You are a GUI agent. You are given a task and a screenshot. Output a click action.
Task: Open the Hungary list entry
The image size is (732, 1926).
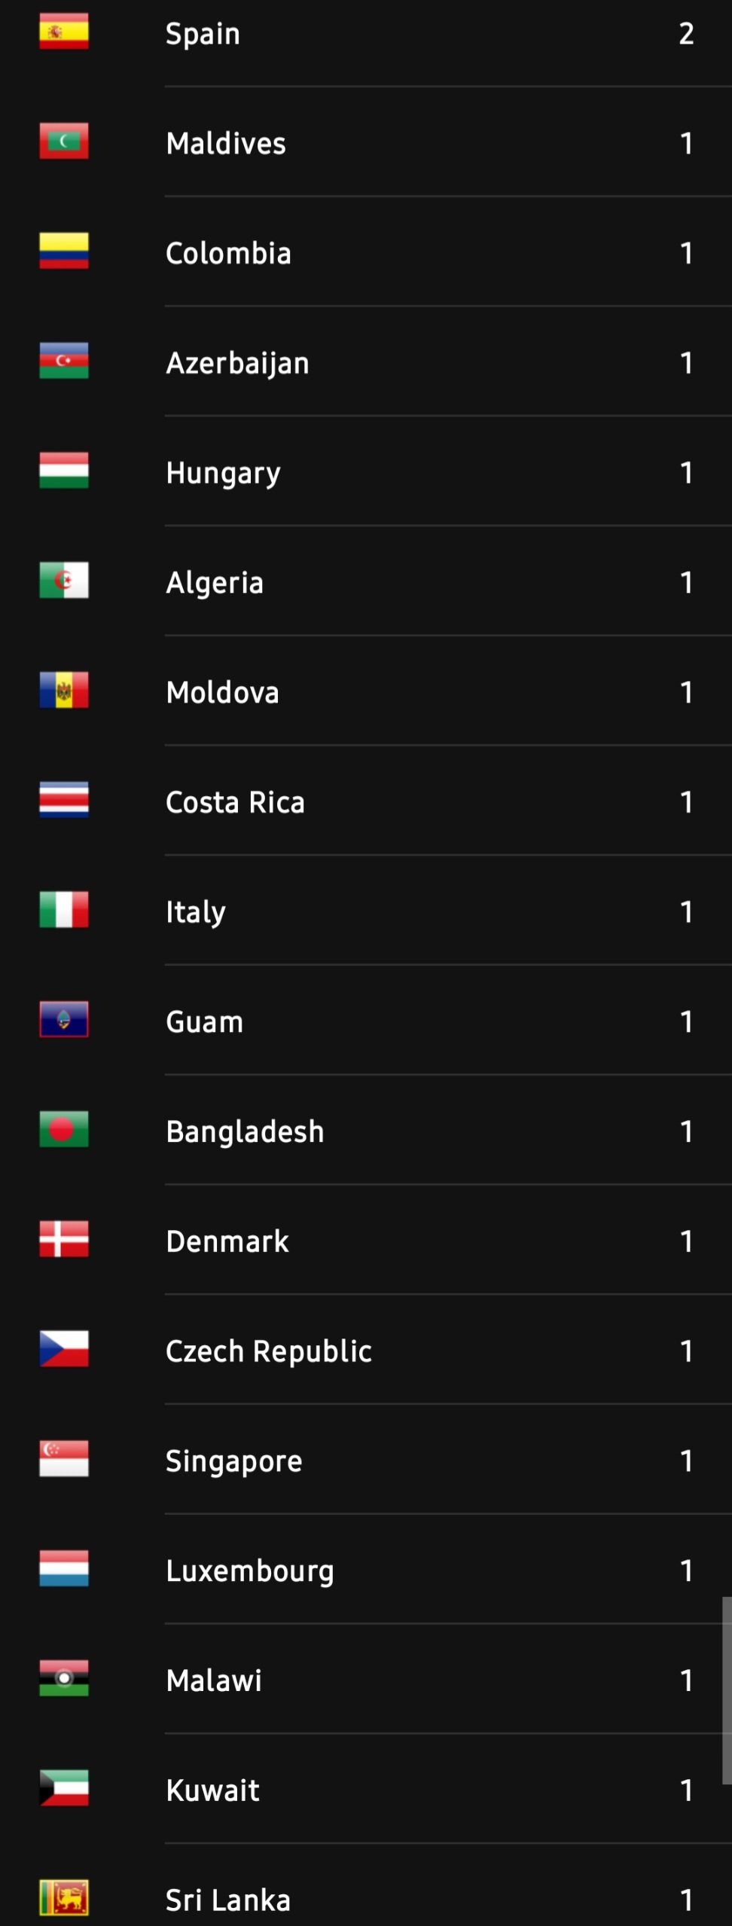coord(223,473)
